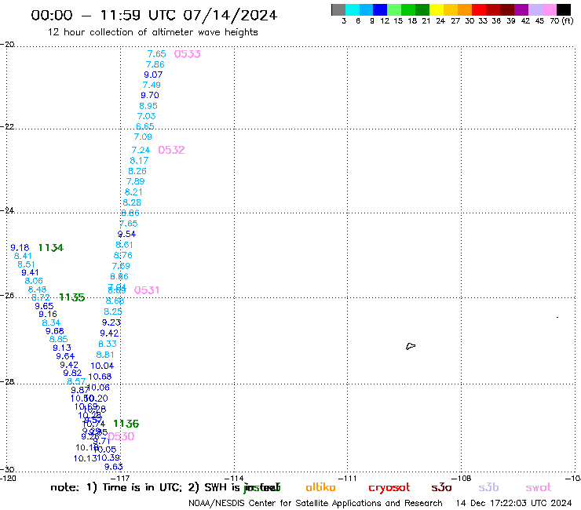Screen dimensions: 581x510
Task: Click the black swatch ending the color scale
Action: 563,9
